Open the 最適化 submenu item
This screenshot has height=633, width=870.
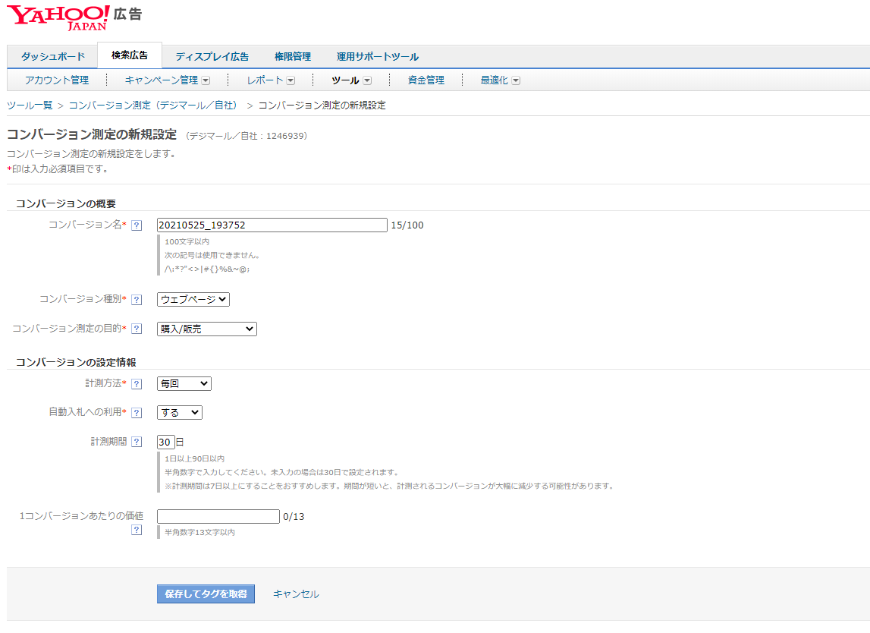(494, 80)
